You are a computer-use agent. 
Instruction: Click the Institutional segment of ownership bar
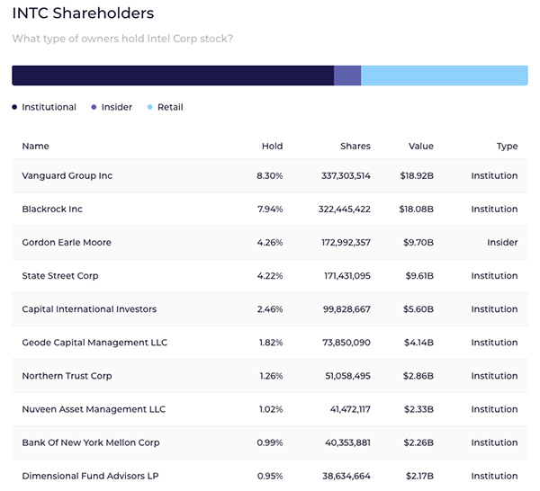[173, 76]
